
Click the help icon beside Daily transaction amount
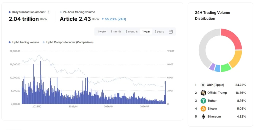[x=48, y=12]
